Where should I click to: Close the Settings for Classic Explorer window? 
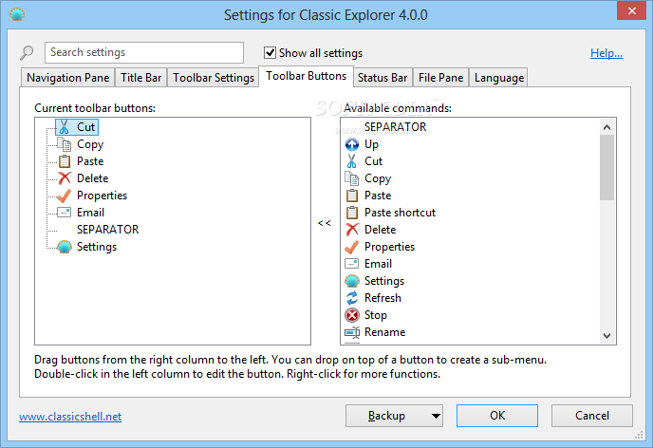pyautogui.click(x=631, y=10)
